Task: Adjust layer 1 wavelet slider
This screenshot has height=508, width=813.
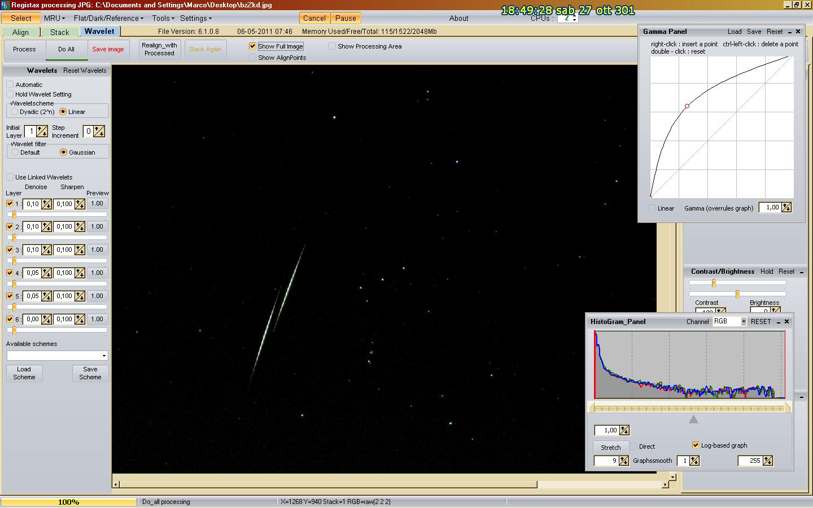Action: [x=14, y=214]
